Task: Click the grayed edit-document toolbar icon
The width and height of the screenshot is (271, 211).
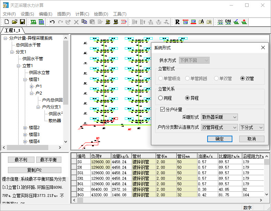Action: (100, 22)
